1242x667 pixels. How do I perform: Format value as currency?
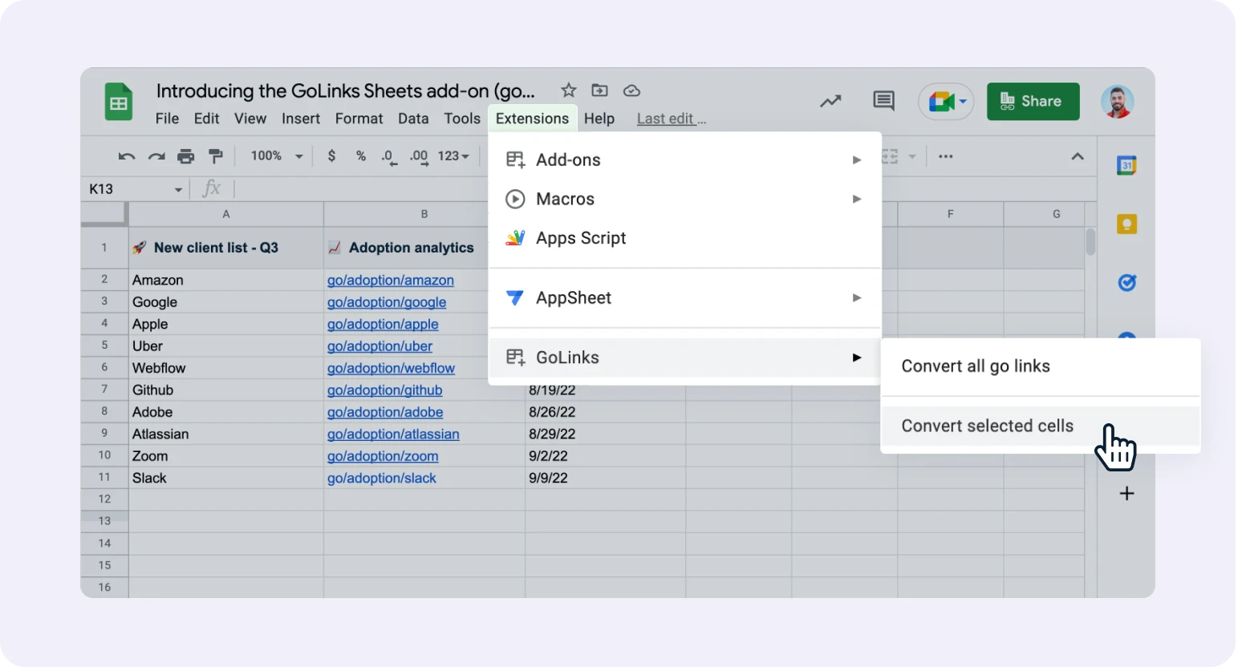tap(331, 156)
